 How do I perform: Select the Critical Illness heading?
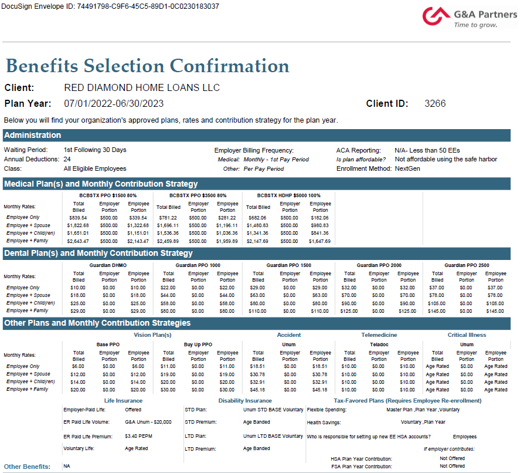[467, 335]
